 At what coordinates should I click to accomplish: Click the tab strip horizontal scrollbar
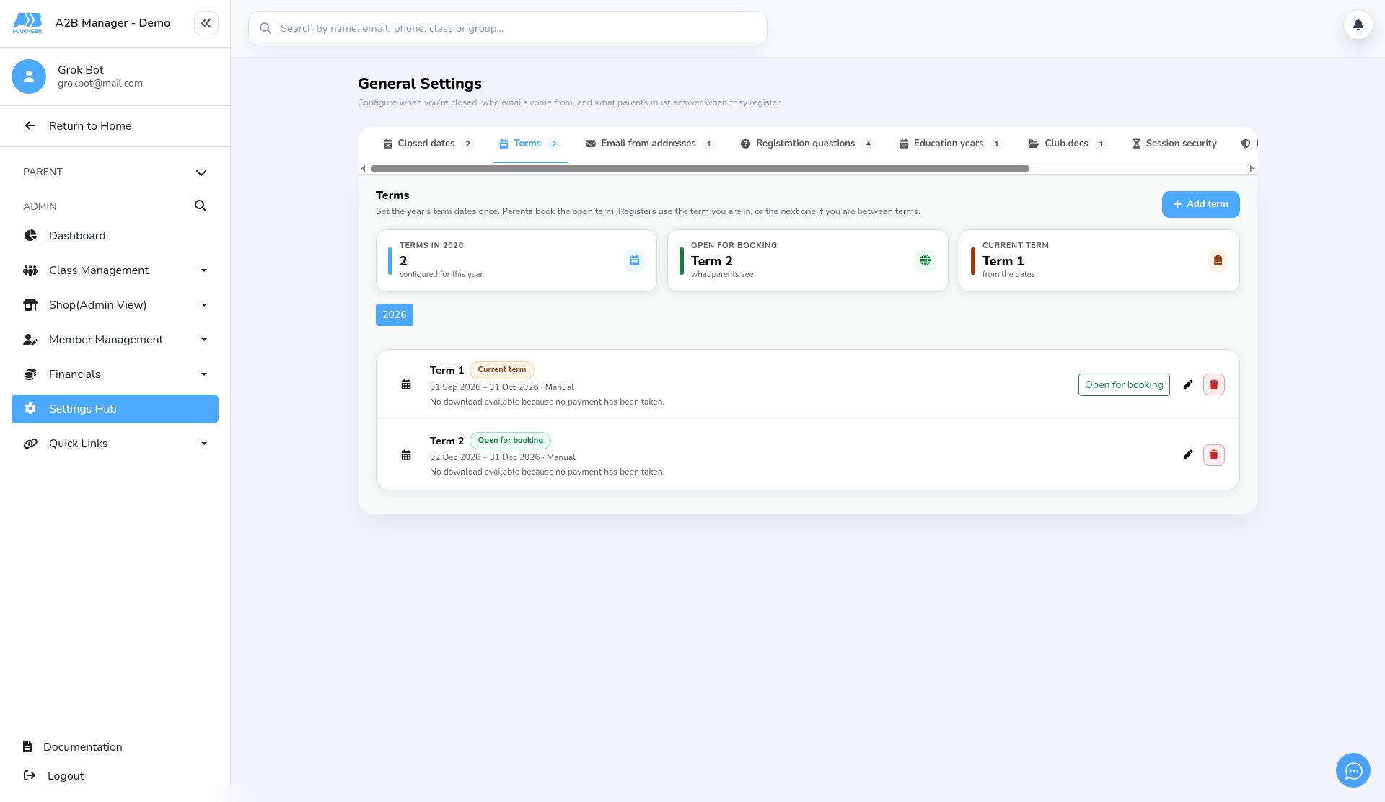pyautogui.click(x=700, y=168)
